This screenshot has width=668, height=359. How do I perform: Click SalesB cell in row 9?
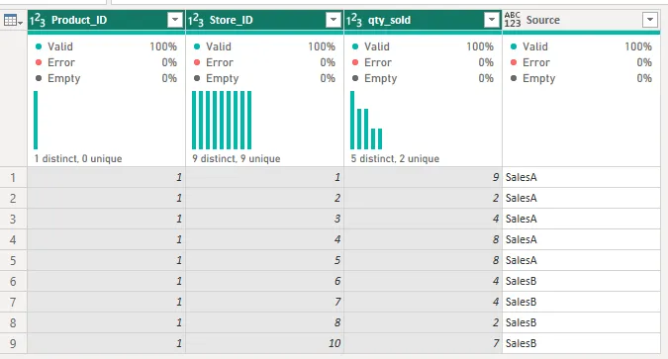point(582,343)
